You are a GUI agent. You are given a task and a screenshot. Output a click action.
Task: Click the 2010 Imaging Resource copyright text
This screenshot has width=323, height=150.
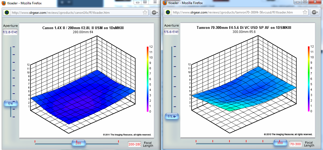288,134
